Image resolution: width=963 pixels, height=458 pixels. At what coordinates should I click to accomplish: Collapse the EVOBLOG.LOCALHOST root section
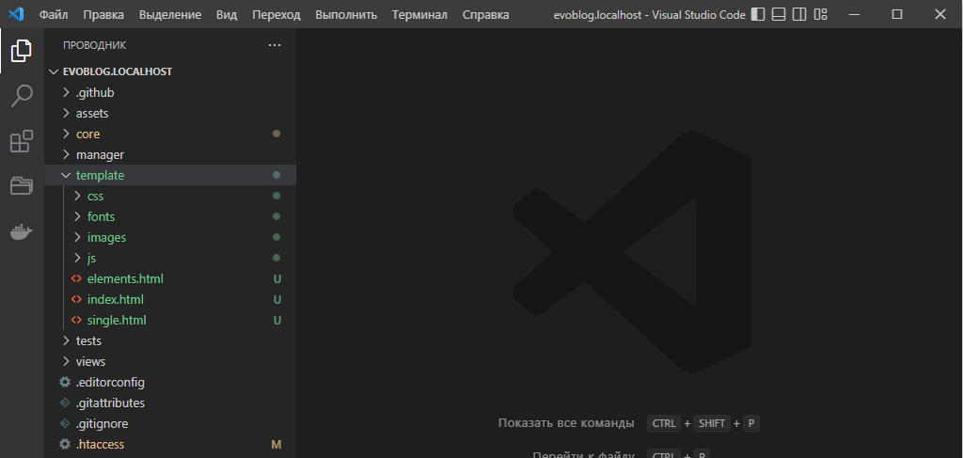[117, 71]
